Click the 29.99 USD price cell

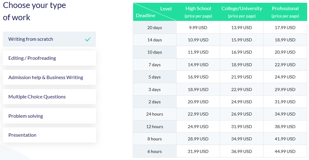(x=285, y=90)
